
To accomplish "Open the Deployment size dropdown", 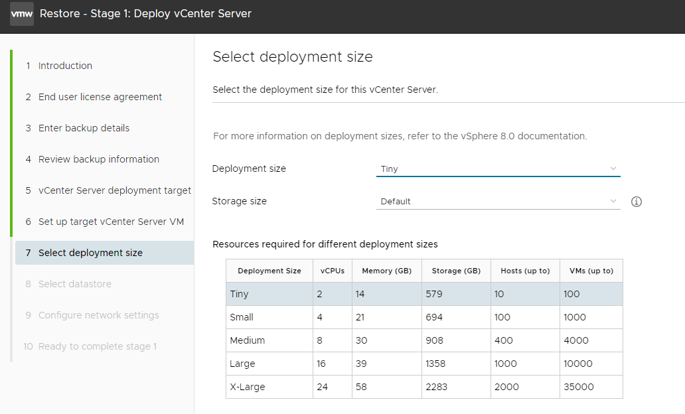I will (x=498, y=169).
